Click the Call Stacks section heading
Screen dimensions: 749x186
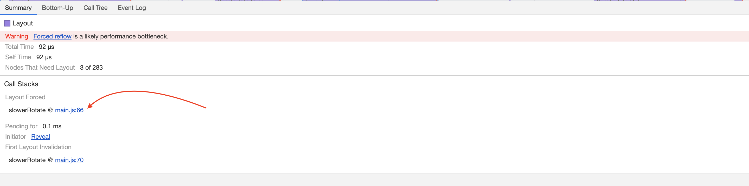21,84
